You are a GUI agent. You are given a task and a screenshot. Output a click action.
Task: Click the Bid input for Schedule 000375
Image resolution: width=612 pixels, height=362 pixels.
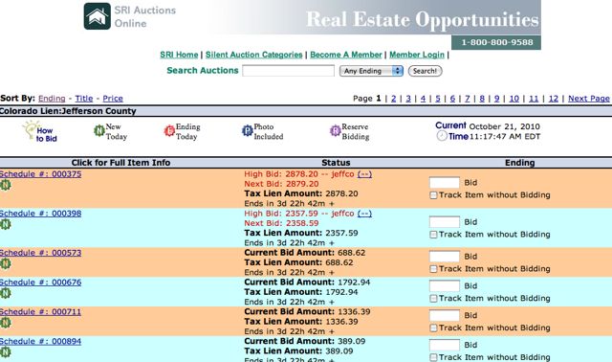point(444,183)
